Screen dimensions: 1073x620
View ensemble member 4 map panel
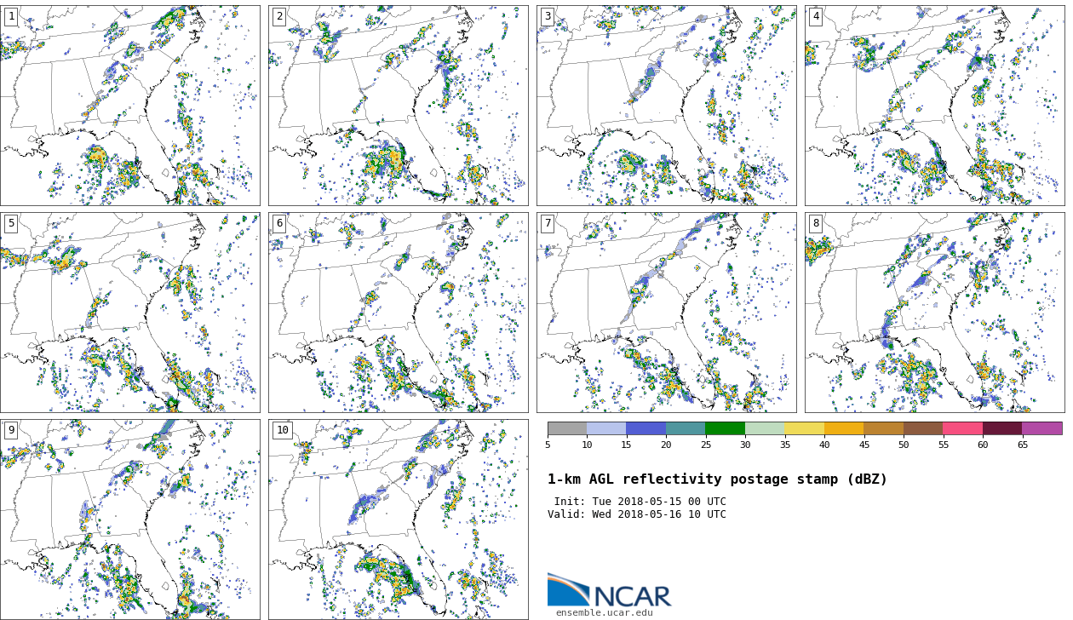[x=935, y=106]
